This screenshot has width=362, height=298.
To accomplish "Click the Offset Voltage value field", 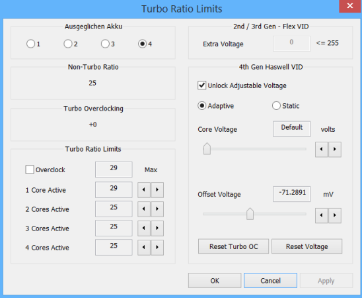I will pos(291,194).
